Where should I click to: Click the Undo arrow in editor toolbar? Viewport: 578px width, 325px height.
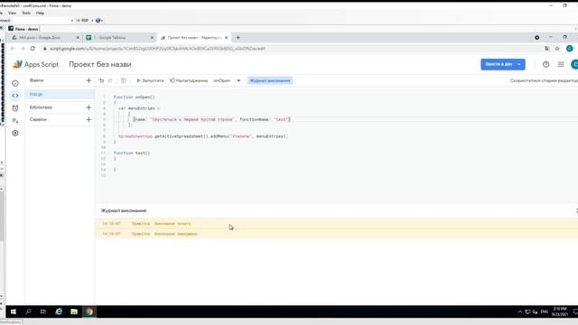101,80
